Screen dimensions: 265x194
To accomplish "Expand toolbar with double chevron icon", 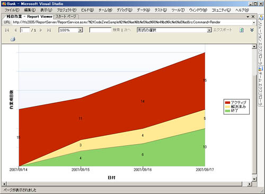I will (x=252, y=30).
